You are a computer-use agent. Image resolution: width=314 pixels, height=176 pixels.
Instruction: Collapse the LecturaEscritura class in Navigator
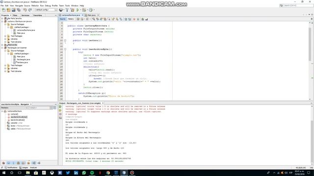tap(2, 111)
